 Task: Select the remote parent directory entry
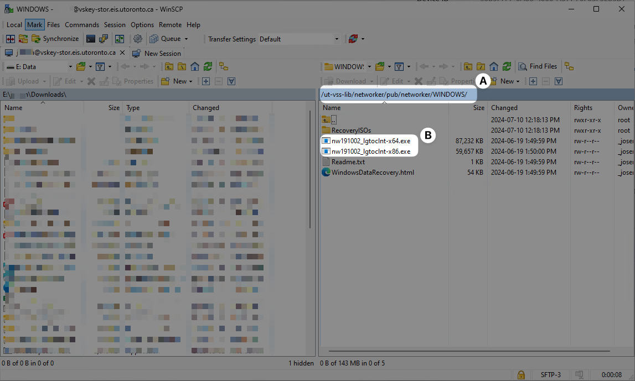coord(329,120)
